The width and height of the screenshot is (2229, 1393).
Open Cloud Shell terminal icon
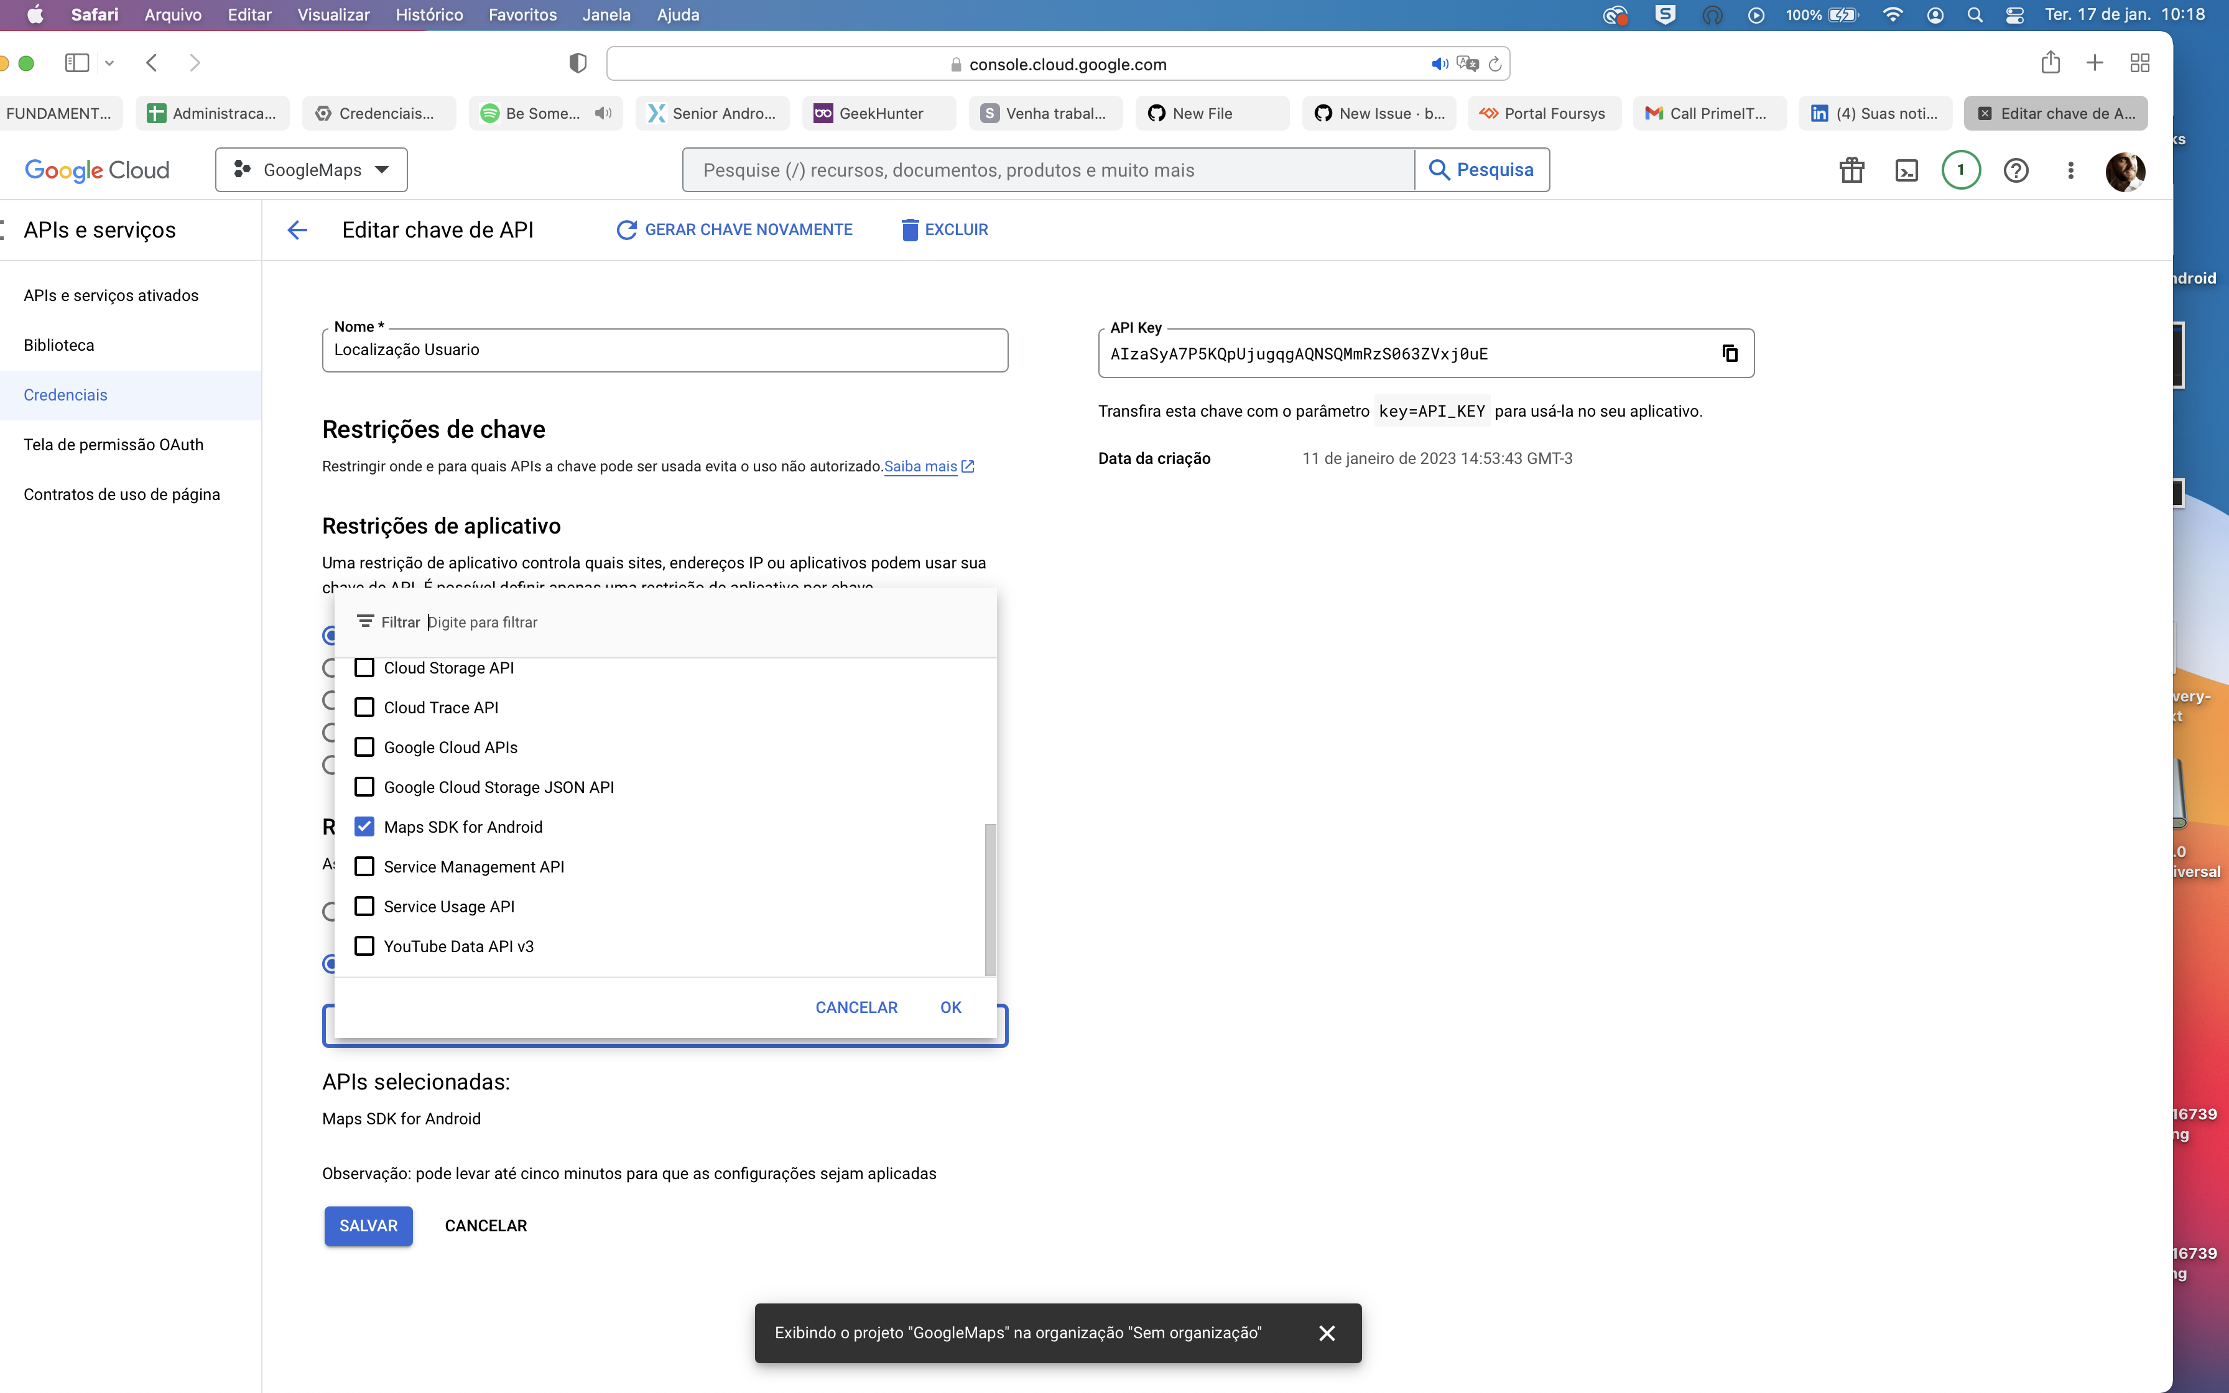[1906, 170]
